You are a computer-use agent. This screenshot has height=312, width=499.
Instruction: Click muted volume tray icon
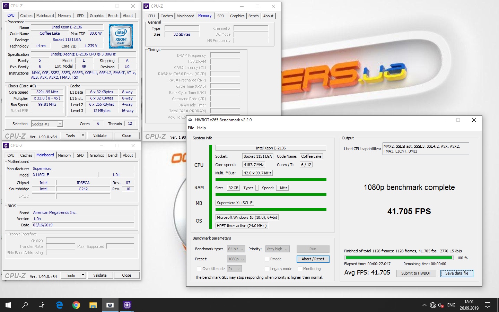tap(441, 305)
